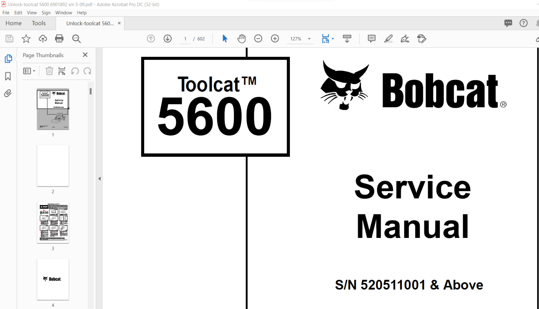This screenshot has height=309, width=539.
Task: Collapse the navigation pane arrow
Action: pos(99,179)
